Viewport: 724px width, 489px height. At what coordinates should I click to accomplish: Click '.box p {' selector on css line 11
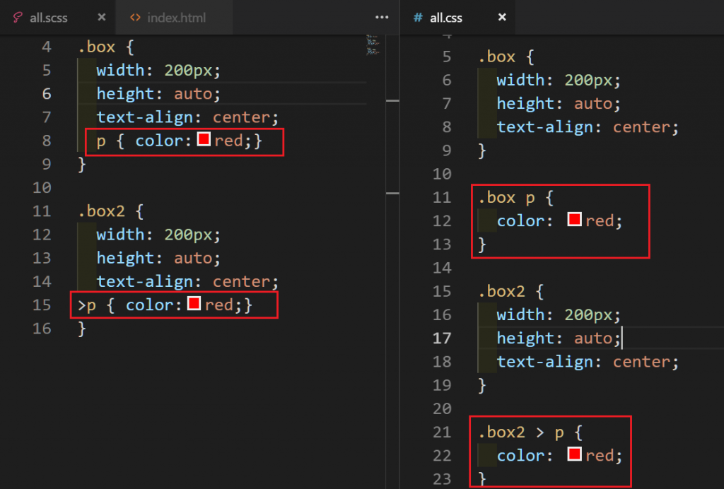pos(515,198)
